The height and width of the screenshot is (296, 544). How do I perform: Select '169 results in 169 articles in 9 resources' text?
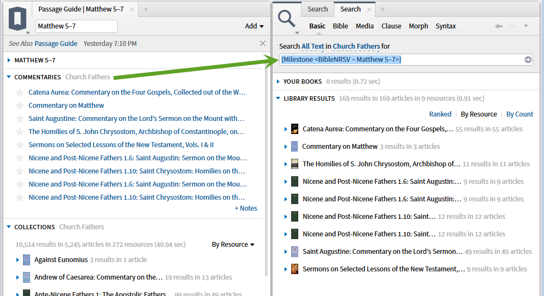(397, 98)
